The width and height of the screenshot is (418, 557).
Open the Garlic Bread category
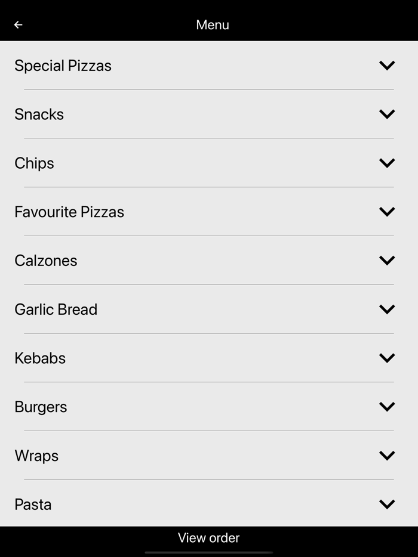386,309
